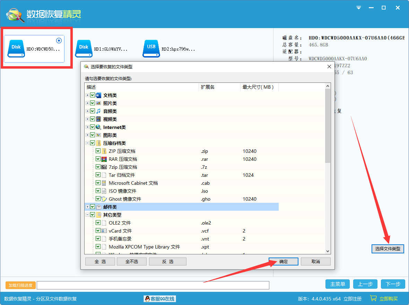This screenshot has height=305, width=409.
Task: Click the 其它类型 folder icon
Action: point(98,215)
